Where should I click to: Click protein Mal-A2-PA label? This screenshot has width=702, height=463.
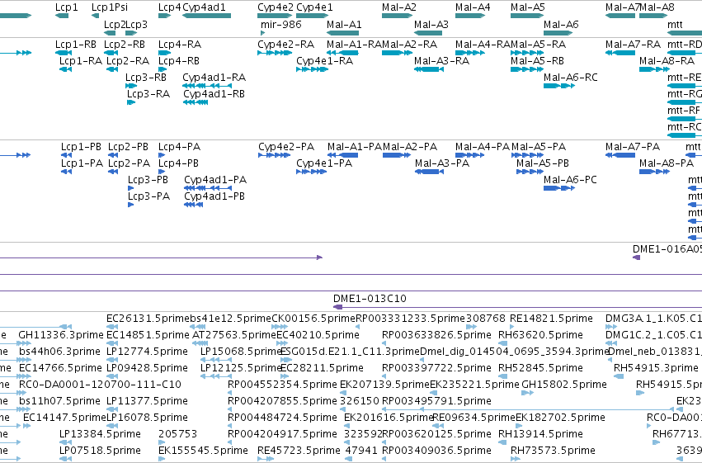click(410, 147)
